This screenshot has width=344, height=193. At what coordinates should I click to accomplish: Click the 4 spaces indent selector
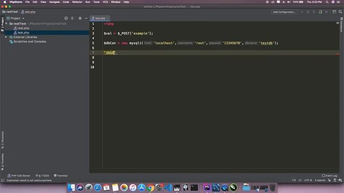pos(320,180)
